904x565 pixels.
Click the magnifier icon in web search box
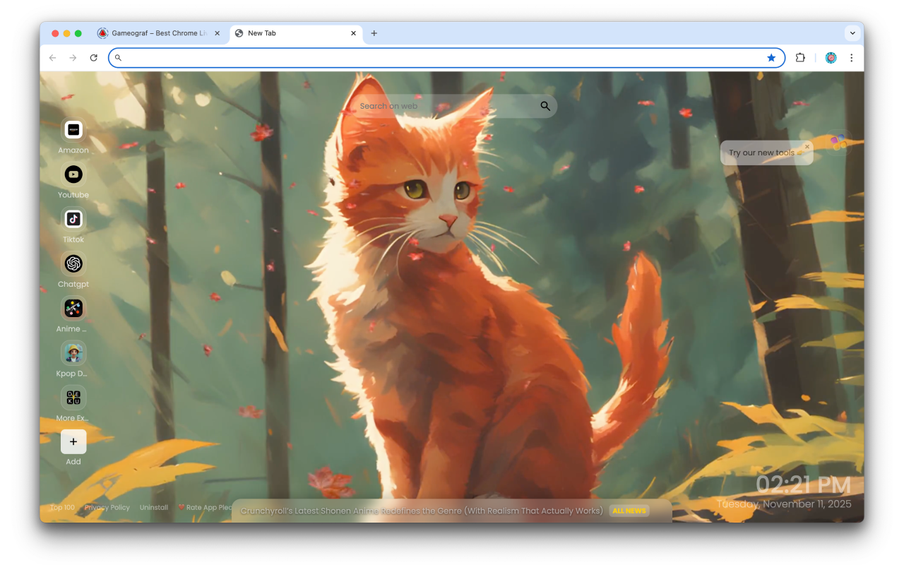pyautogui.click(x=545, y=106)
